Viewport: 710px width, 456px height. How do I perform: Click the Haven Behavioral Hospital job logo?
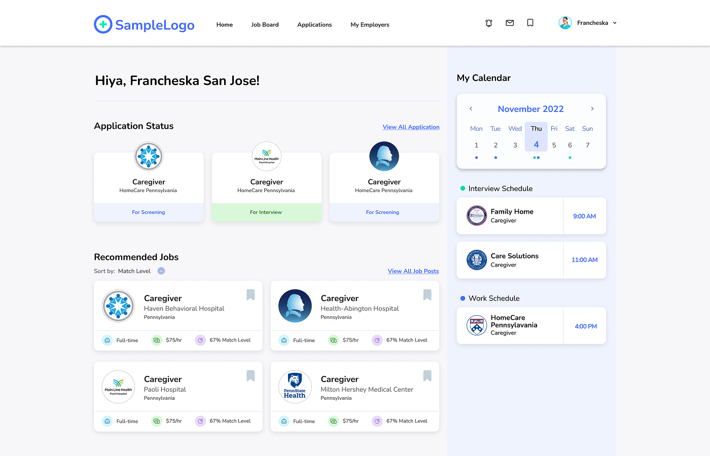tap(118, 306)
